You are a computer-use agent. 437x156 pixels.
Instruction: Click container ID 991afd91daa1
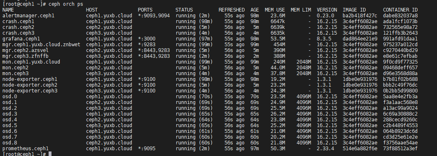coord(400,39)
